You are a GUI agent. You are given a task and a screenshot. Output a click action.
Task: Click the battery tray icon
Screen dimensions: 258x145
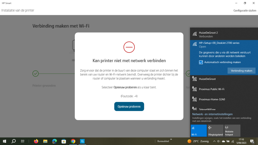tap(228, 141)
